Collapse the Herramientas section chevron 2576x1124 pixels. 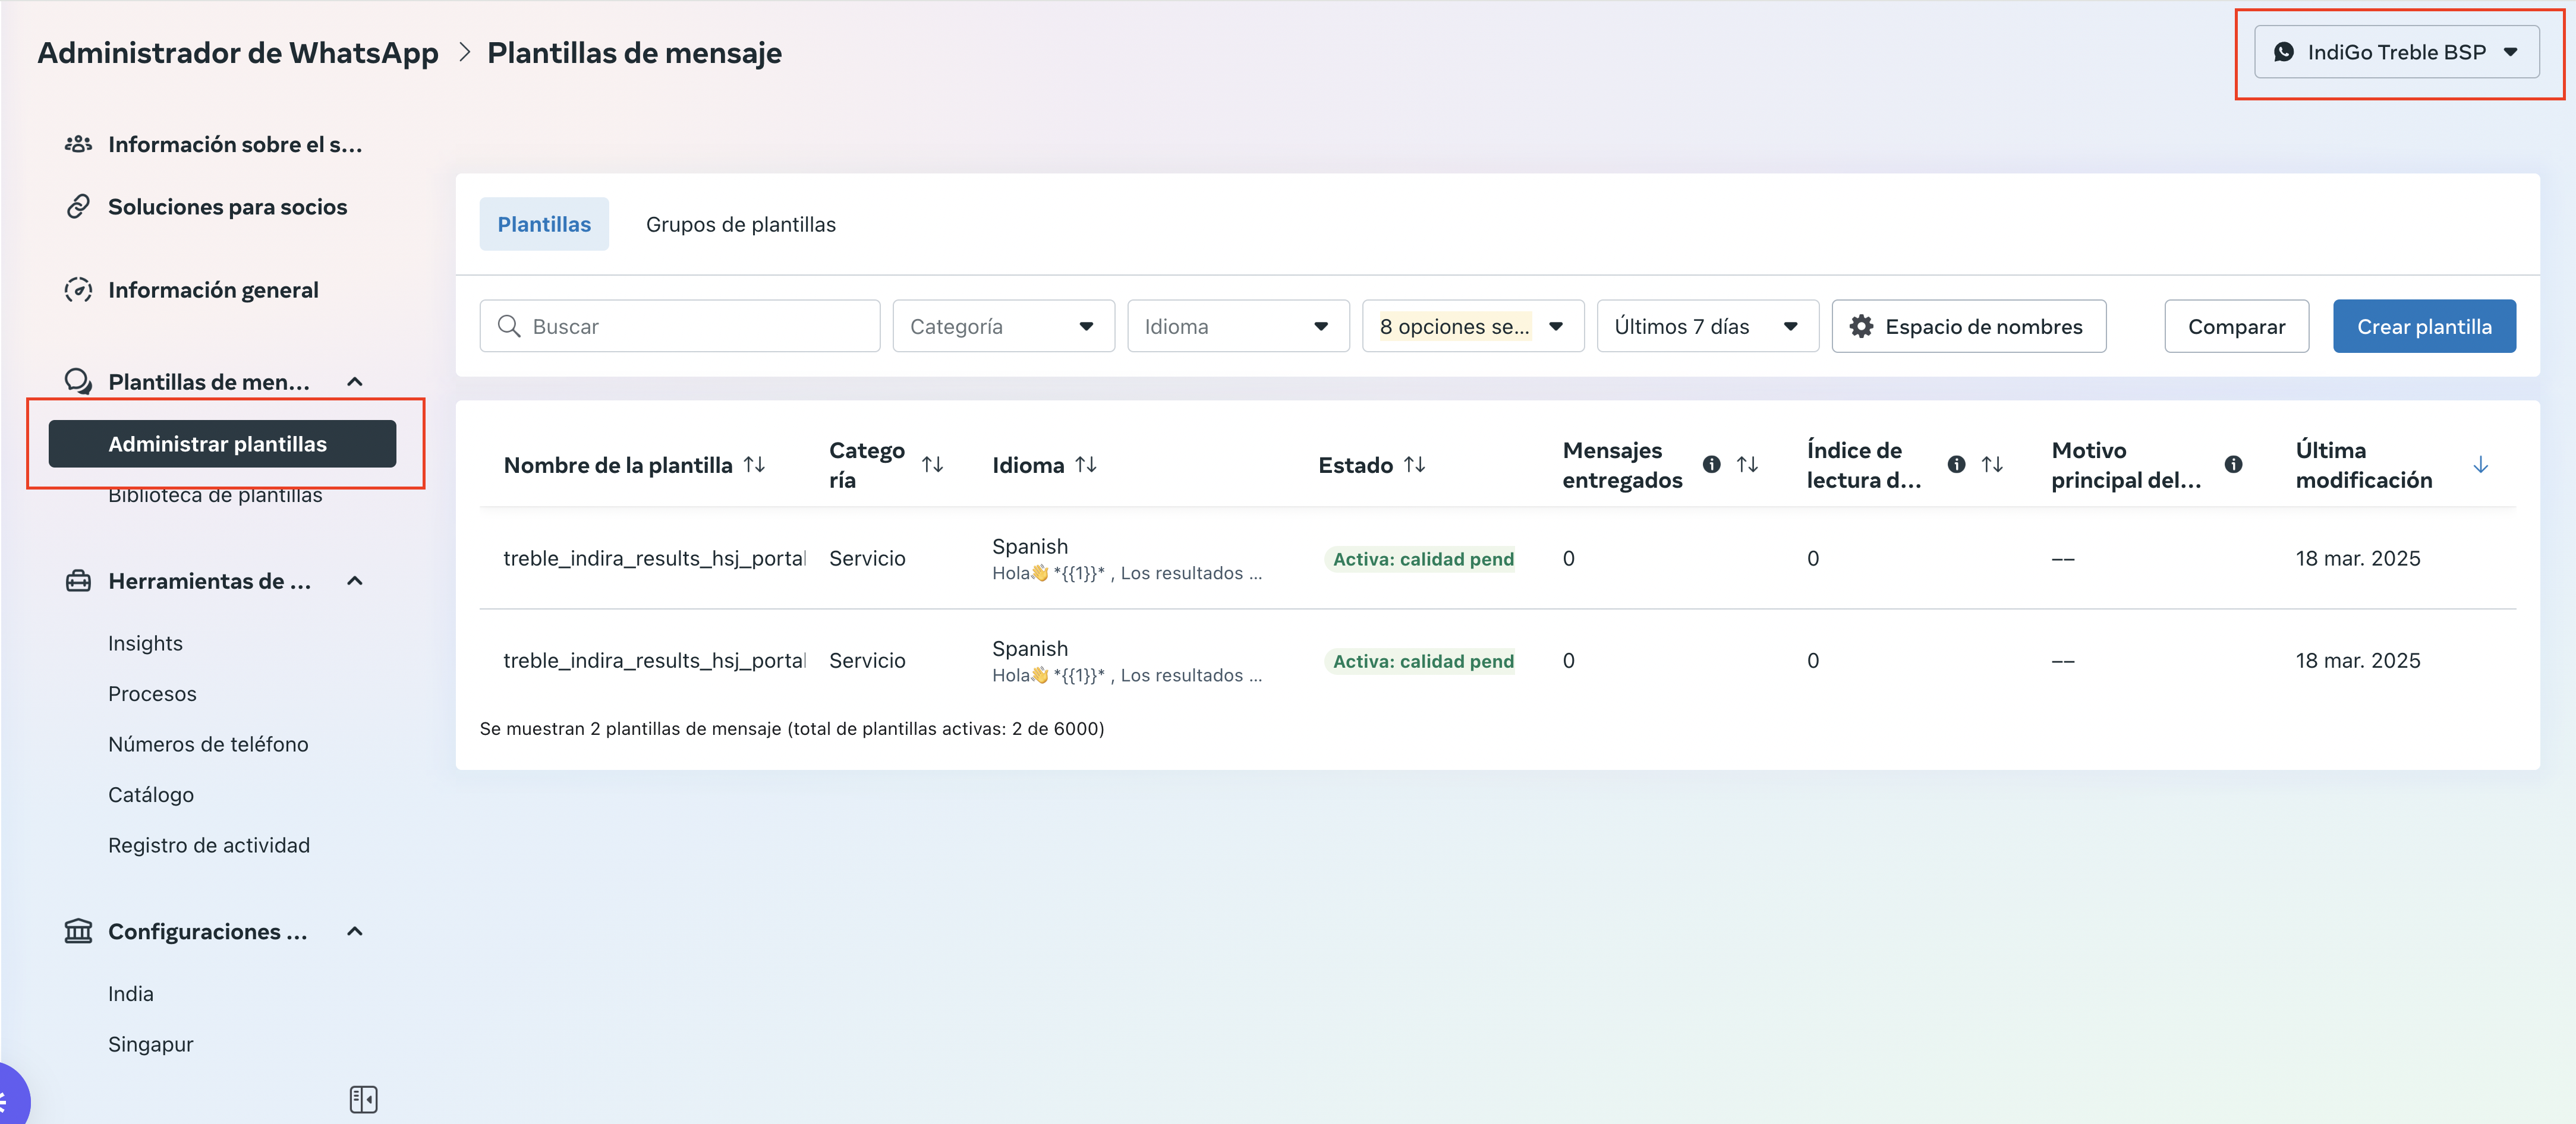click(355, 580)
